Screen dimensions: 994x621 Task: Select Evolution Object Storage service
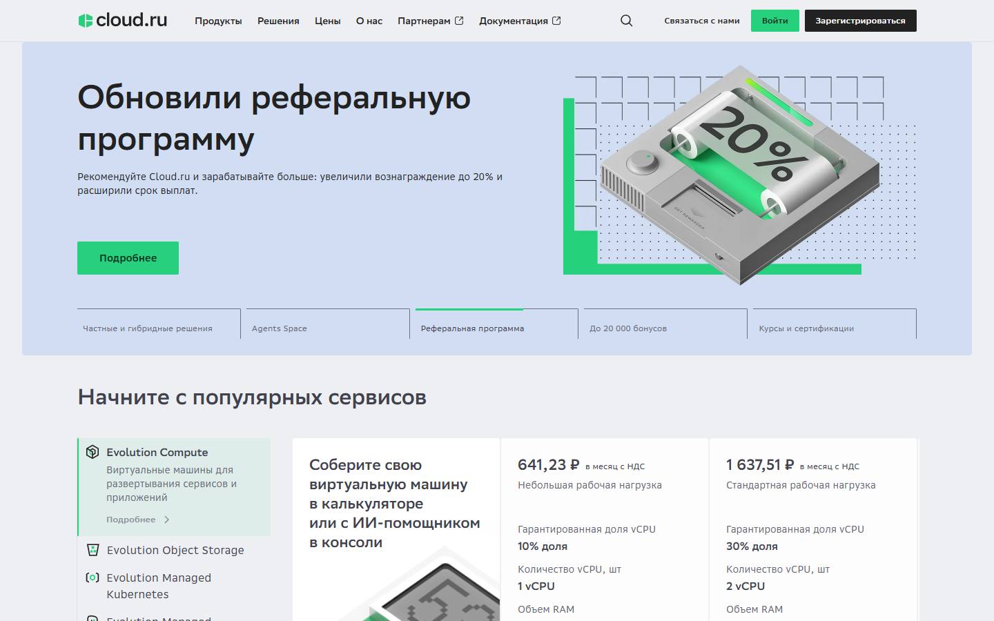pyautogui.click(x=175, y=550)
